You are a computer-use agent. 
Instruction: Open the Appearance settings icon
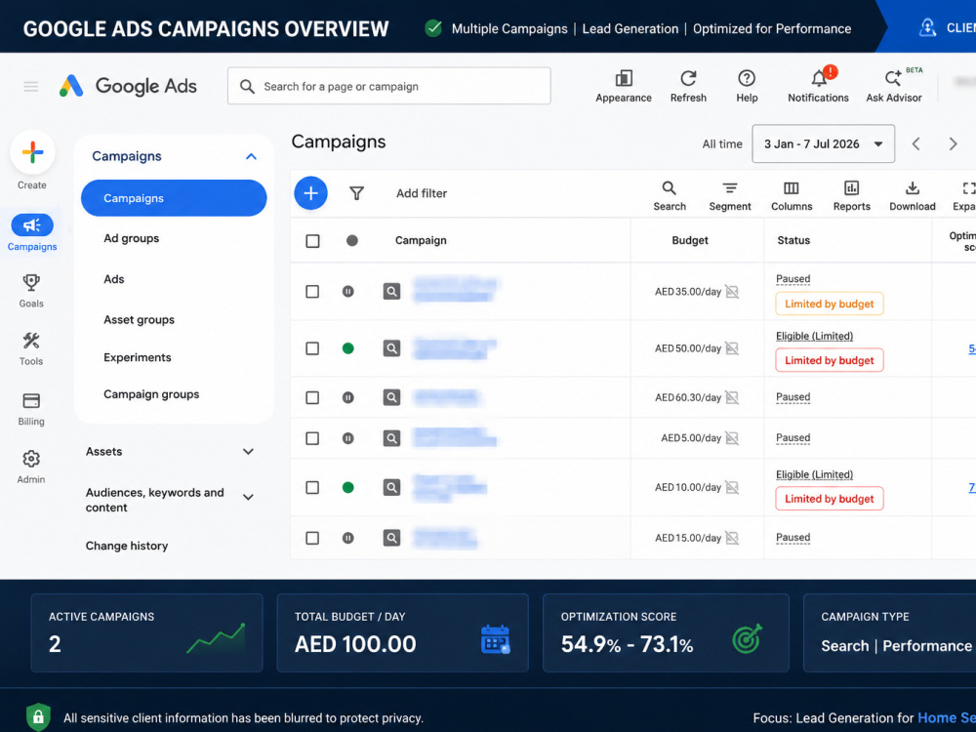coord(624,78)
